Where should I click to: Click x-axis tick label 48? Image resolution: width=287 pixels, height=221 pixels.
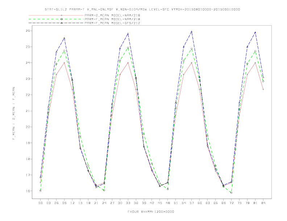pos(168,203)
